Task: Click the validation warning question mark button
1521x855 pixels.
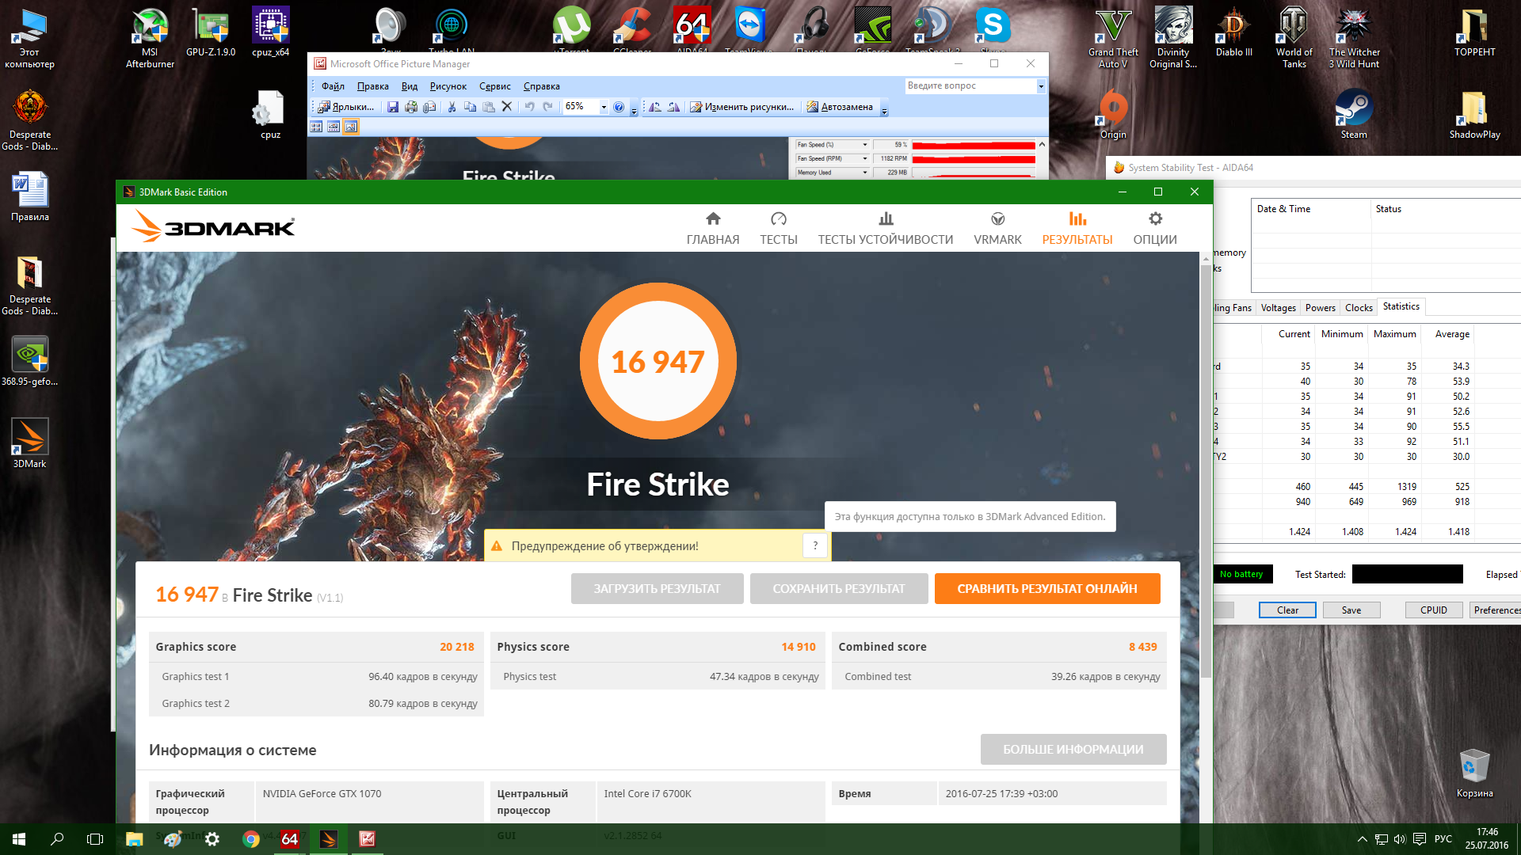Action: (x=815, y=545)
